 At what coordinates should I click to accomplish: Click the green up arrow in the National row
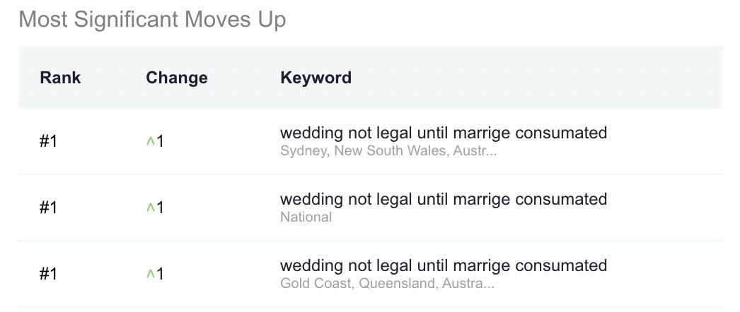tap(150, 208)
